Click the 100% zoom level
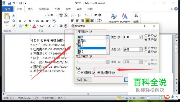This screenshot has width=180, height=102. (142, 98)
